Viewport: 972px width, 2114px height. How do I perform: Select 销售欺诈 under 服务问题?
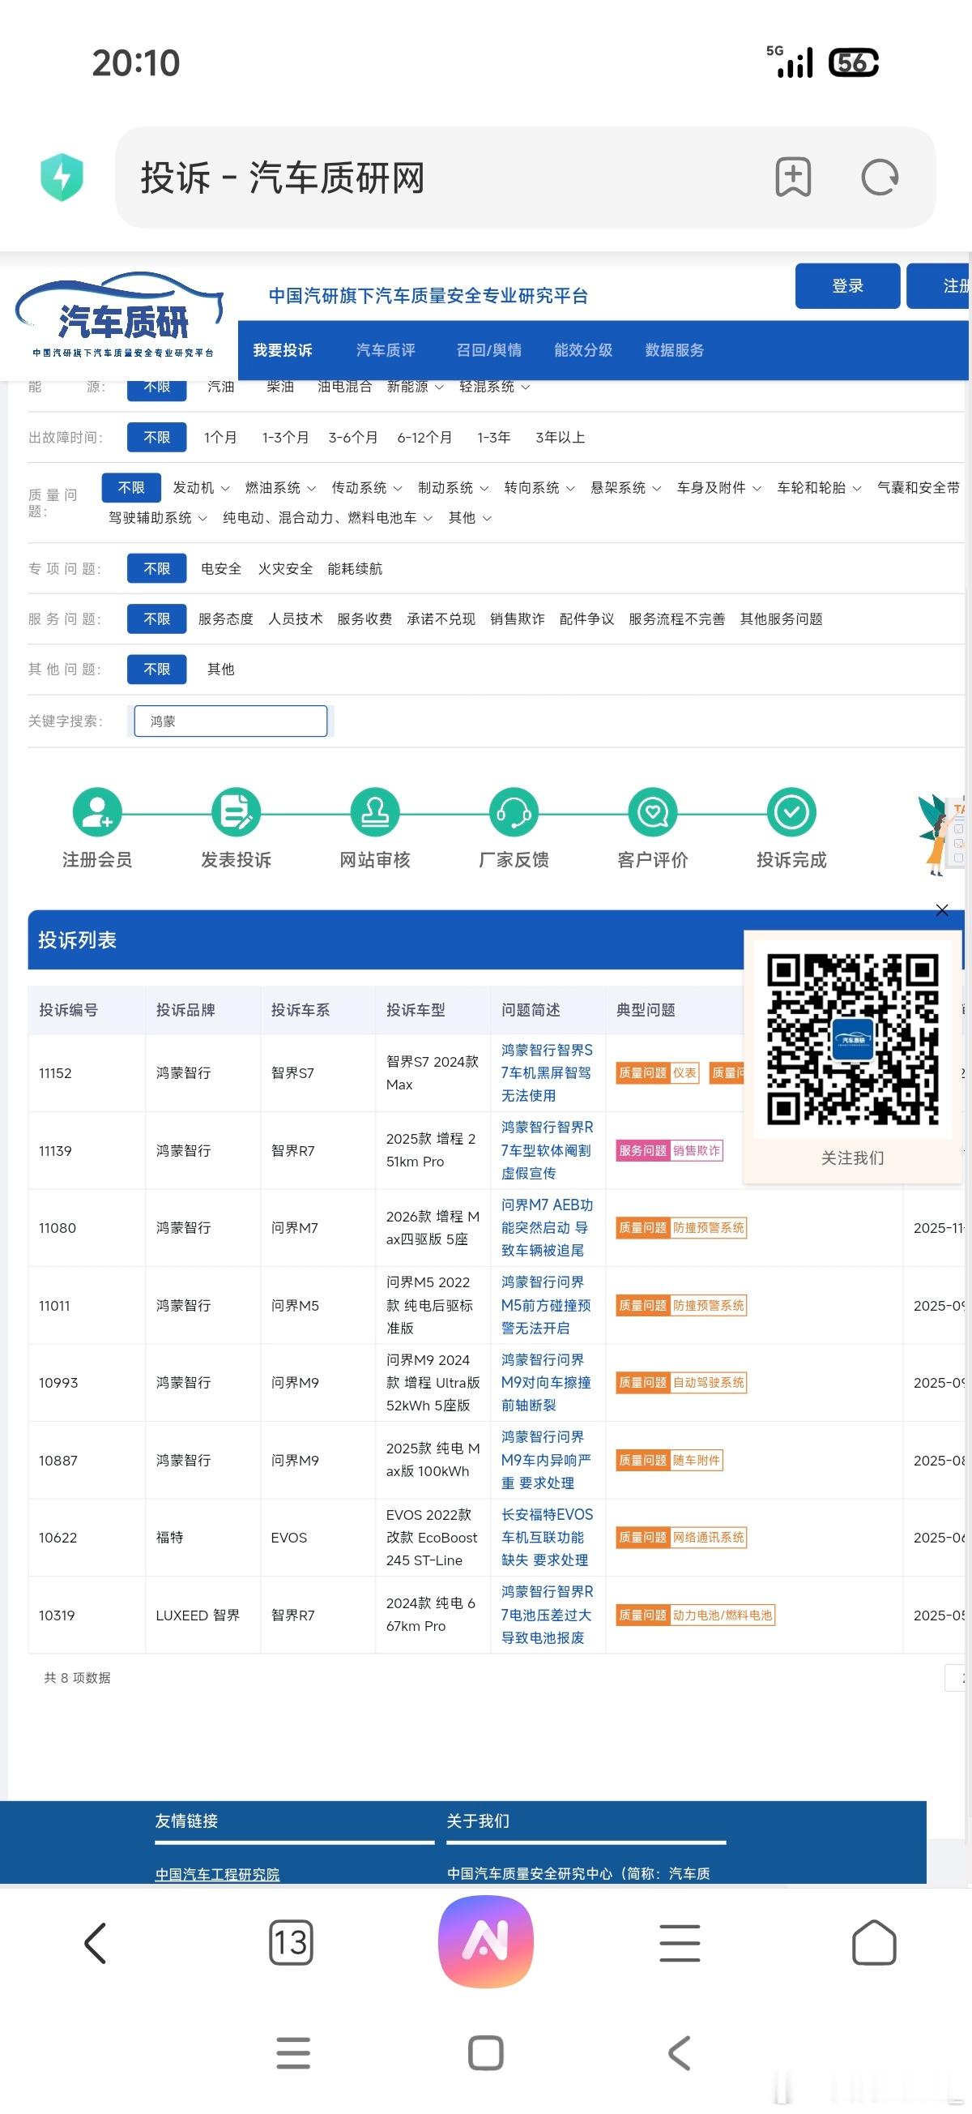tap(518, 618)
